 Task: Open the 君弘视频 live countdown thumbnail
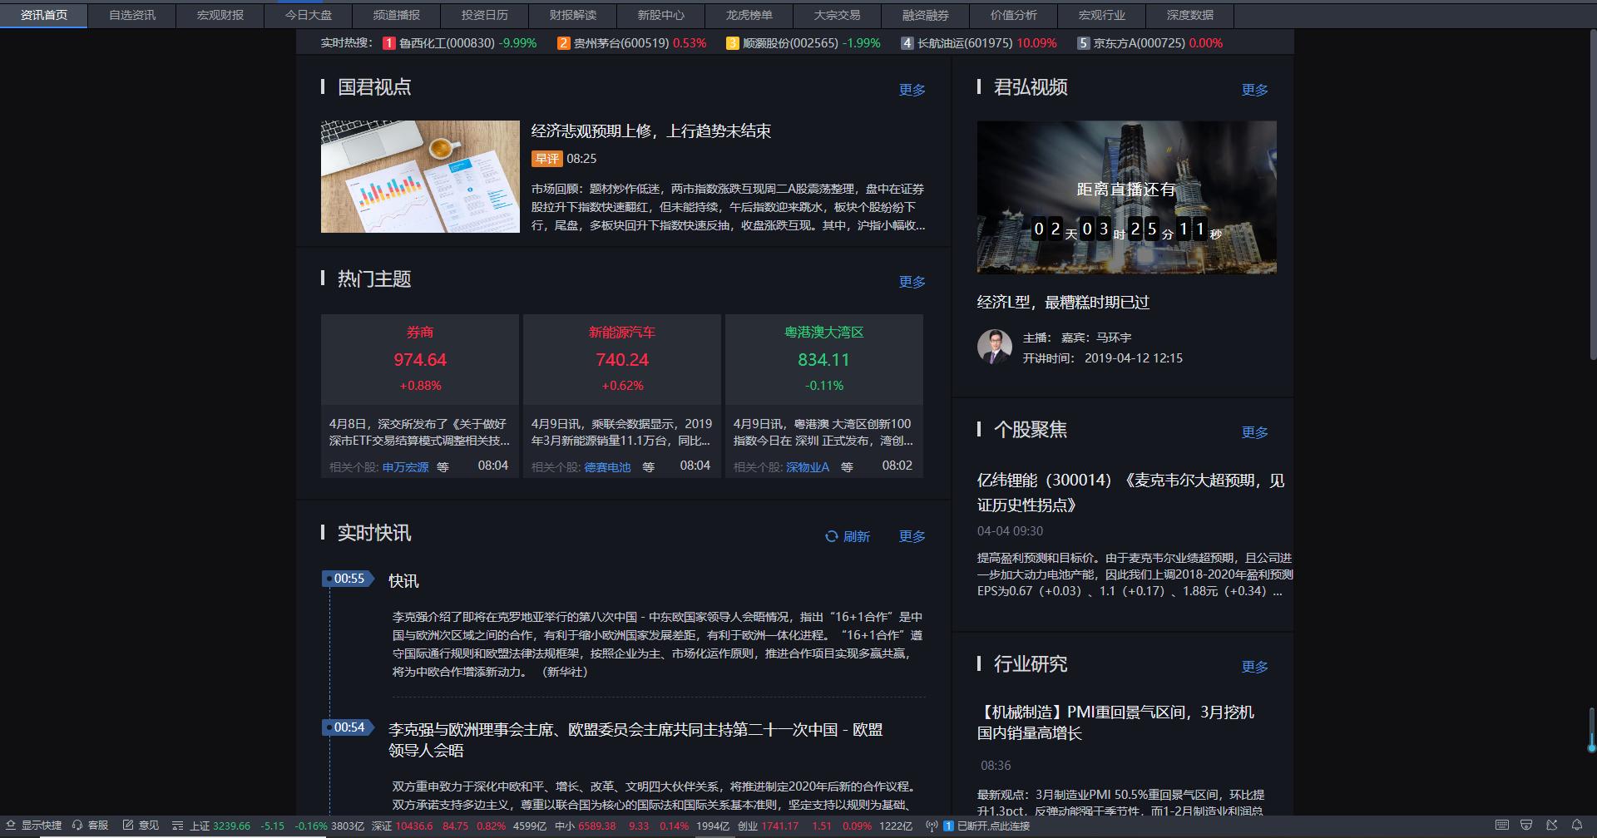[1126, 197]
